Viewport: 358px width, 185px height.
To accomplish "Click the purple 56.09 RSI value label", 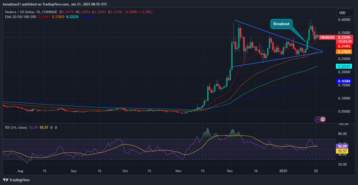I will [x=342, y=146].
